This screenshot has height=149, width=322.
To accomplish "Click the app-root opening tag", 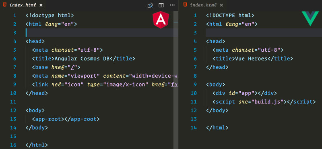I will [48, 119].
